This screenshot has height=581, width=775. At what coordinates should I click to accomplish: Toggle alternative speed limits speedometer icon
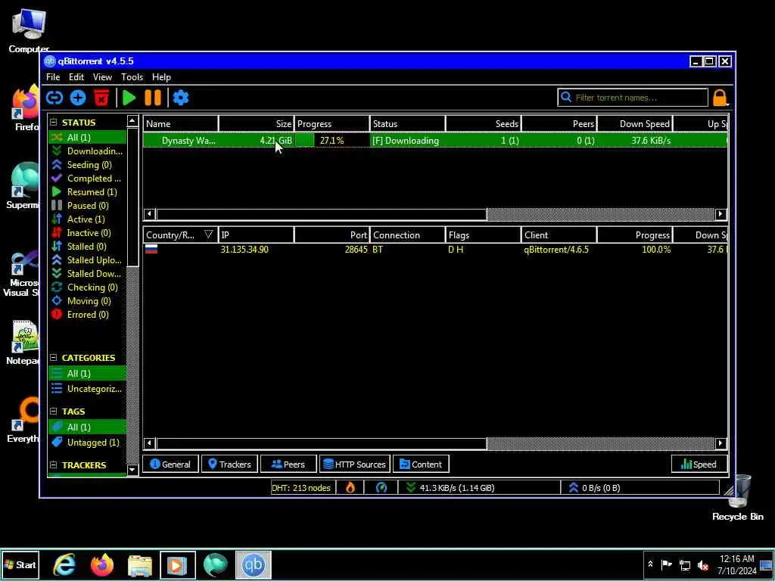(x=381, y=488)
